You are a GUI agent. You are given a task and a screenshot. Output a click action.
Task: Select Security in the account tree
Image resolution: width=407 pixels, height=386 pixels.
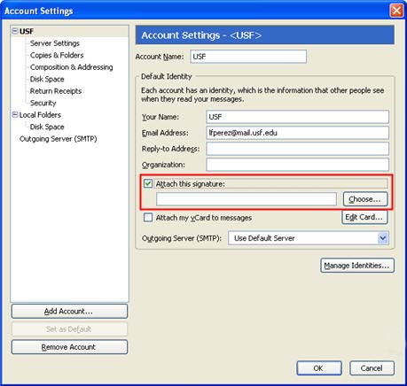pyautogui.click(x=43, y=103)
